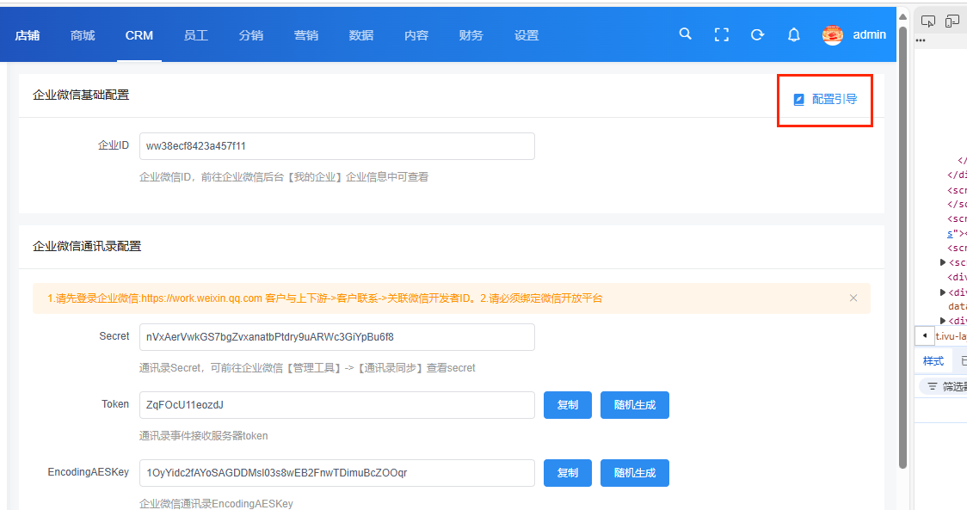
Task: Select the 样式 tab in DevTools
Action: point(933,361)
